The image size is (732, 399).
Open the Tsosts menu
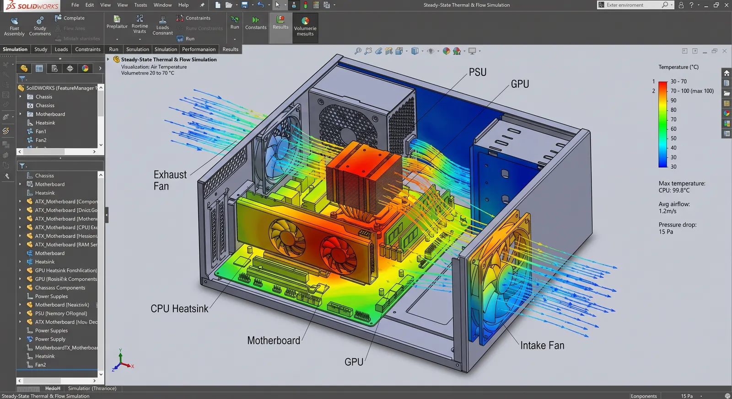click(140, 5)
